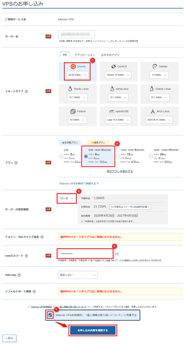Click the savings note 4,826円お得

(x=130, y=207)
